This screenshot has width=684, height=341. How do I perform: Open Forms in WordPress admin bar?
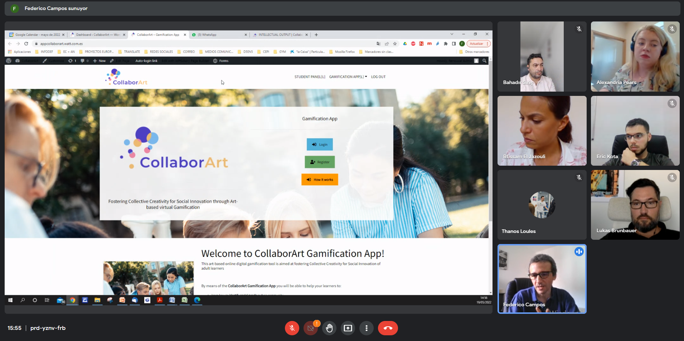[x=221, y=61]
